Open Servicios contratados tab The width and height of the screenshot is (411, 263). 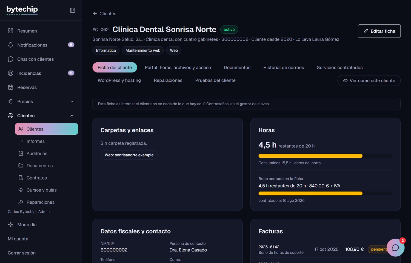[340, 67]
